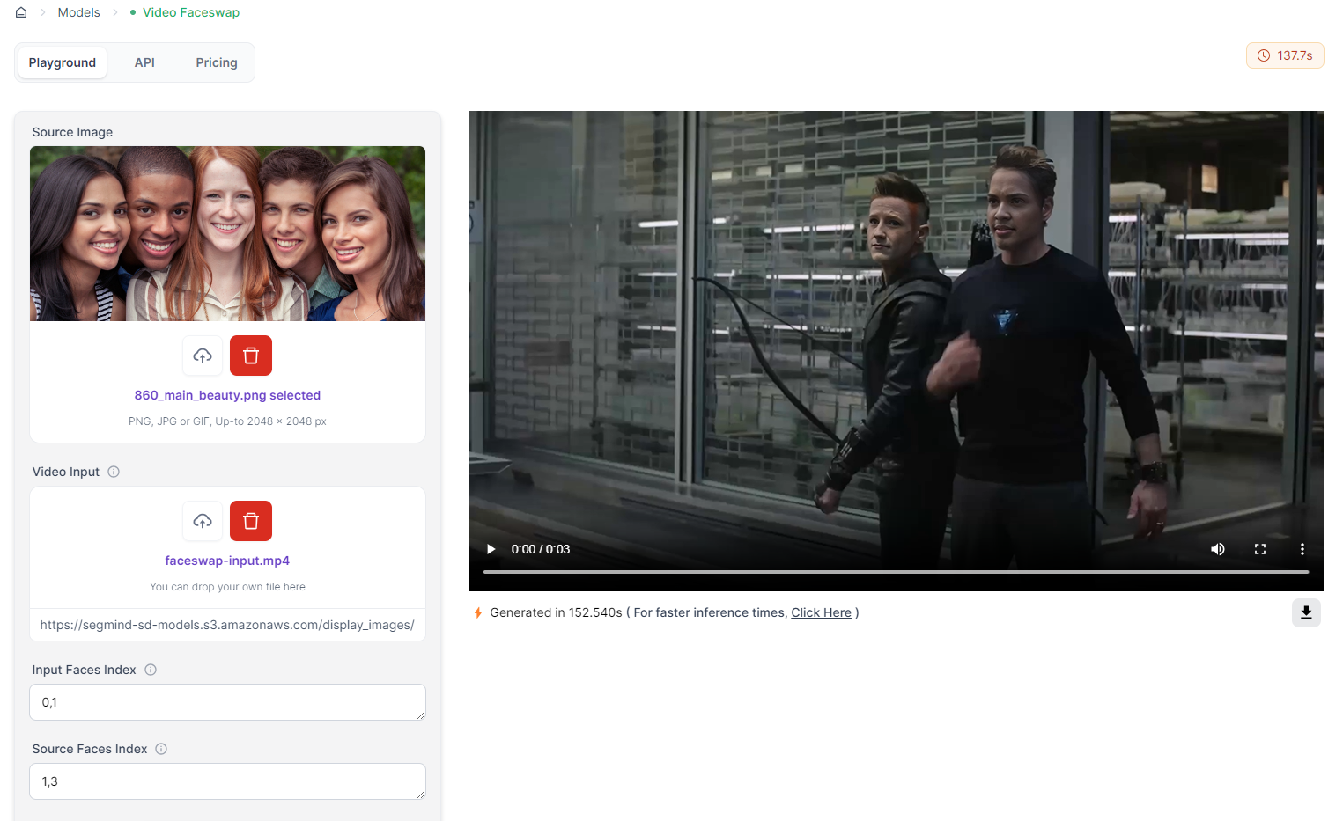The width and height of the screenshot is (1343, 821).
Task: Delete the selected source image
Action: (251, 356)
